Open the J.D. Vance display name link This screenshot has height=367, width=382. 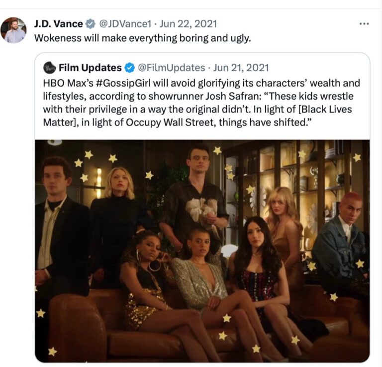[59, 24]
